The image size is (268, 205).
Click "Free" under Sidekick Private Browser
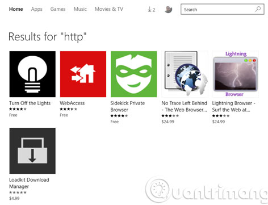[115, 122]
